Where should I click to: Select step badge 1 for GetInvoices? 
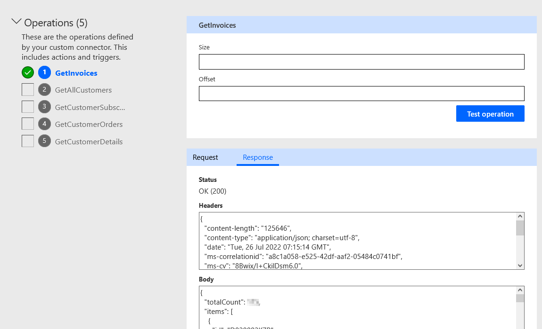point(45,72)
